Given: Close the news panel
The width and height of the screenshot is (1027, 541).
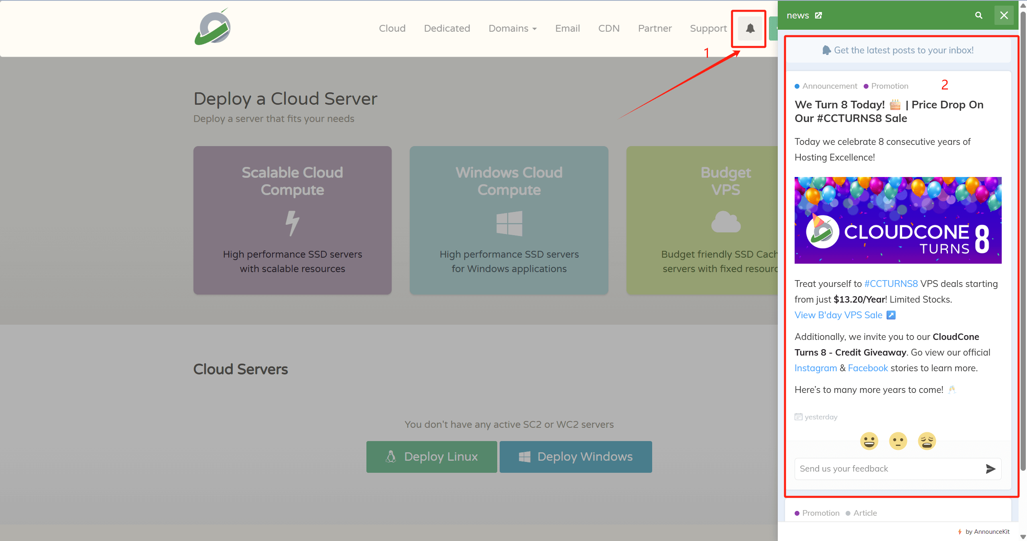Looking at the screenshot, I should coord(1004,15).
